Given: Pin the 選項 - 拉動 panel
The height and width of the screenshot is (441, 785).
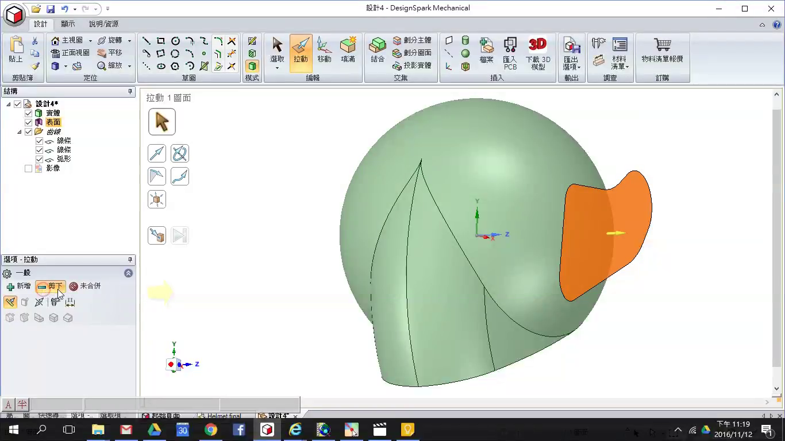Looking at the screenshot, I should coord(130,260).
